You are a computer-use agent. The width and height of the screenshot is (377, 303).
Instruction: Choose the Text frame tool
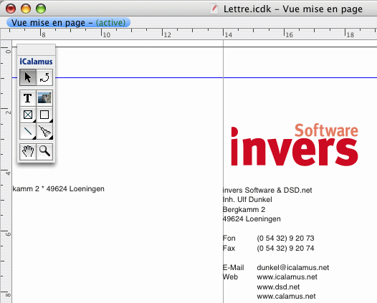tap(28, 98)
